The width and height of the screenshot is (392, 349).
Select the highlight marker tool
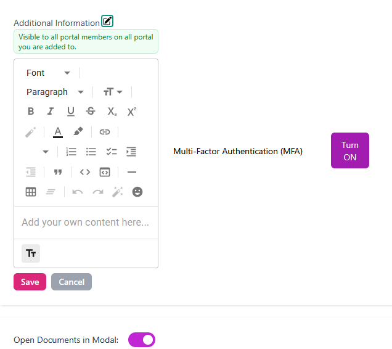(78, 132)
